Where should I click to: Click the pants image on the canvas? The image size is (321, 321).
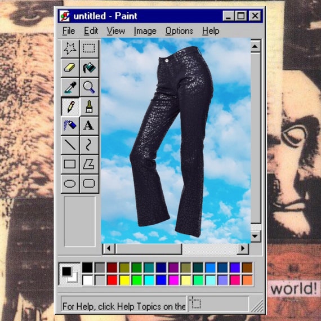172,141
